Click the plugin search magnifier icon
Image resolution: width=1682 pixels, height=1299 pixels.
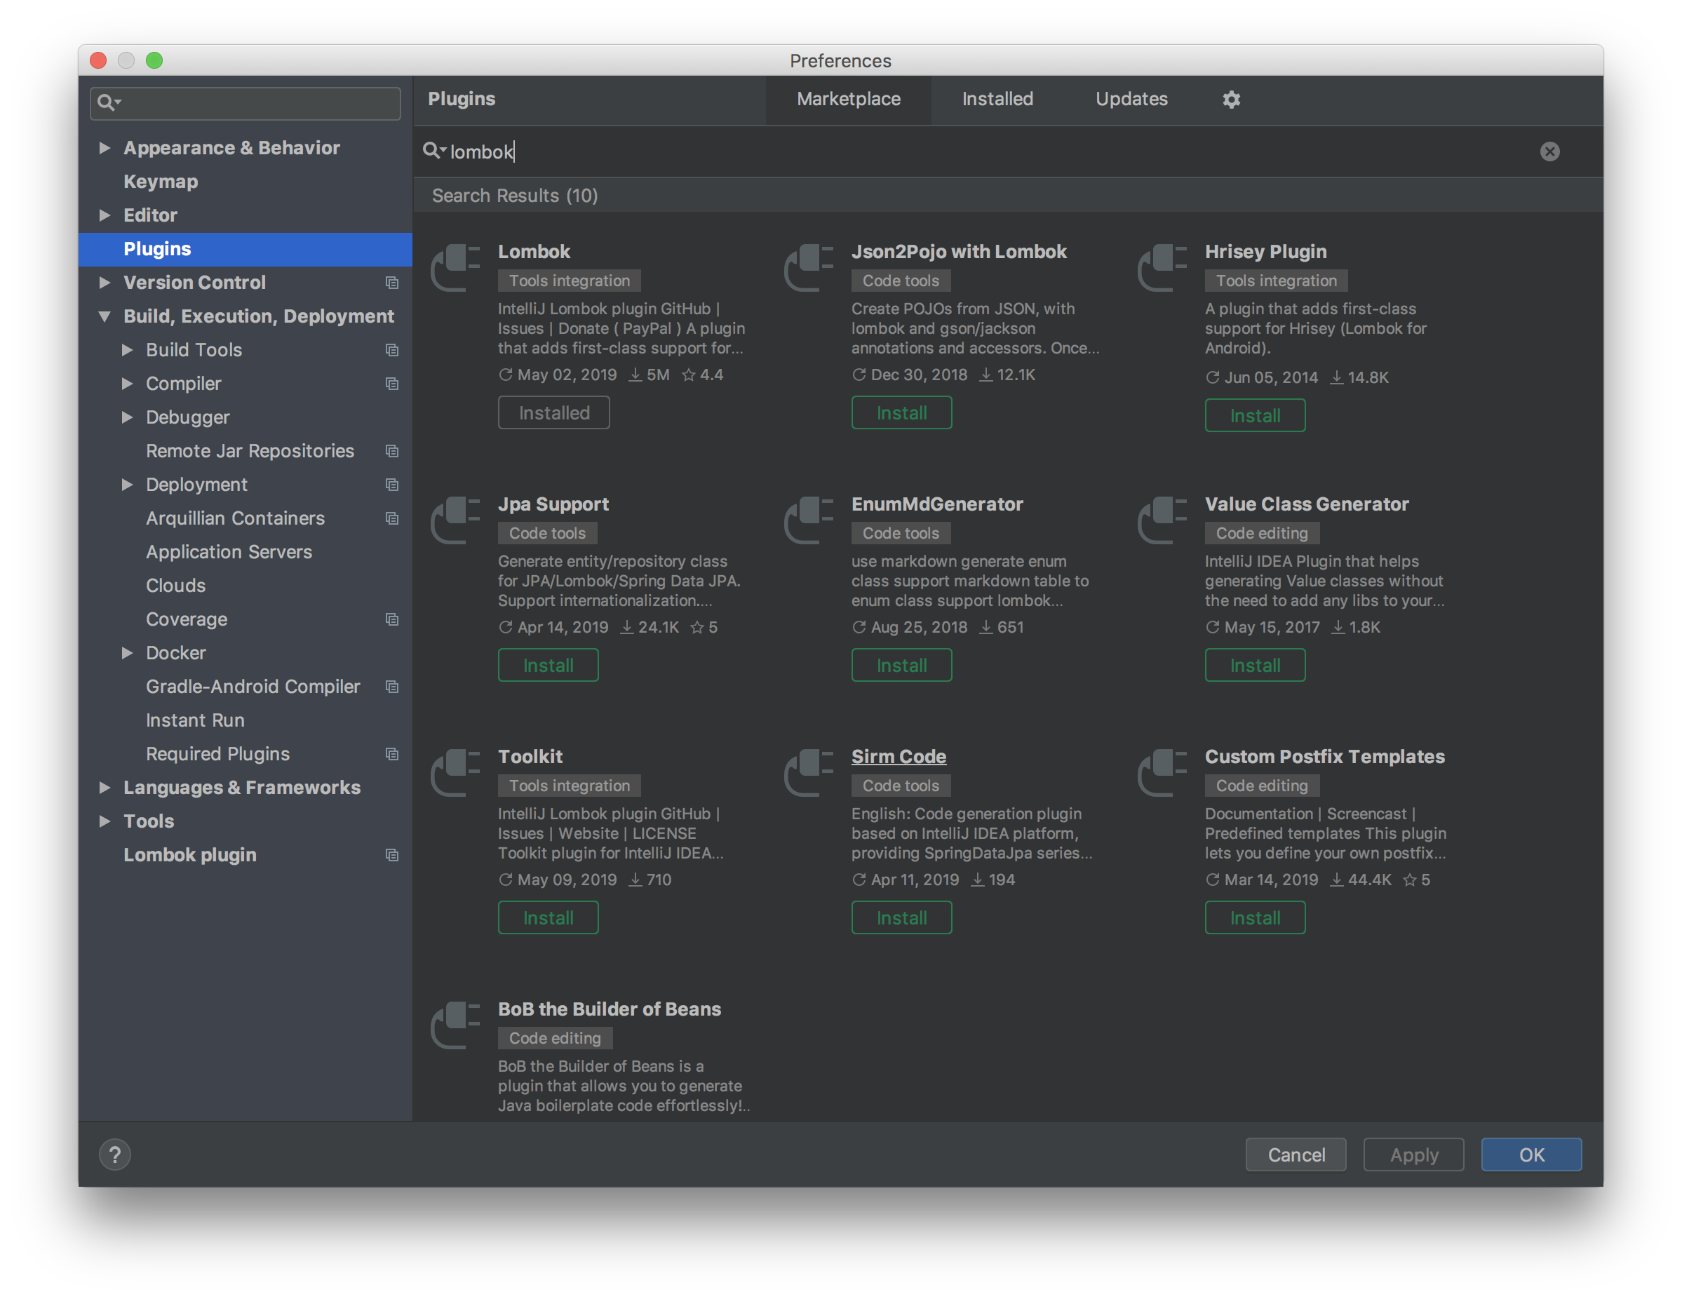(433, 151)
